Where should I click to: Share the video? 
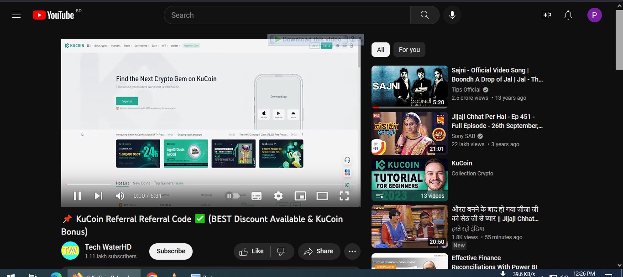tap(319, 251)
